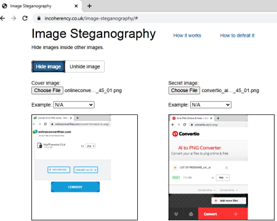Click the padlock icon in address bar
The image size is (277, 221).
point(39,18)
